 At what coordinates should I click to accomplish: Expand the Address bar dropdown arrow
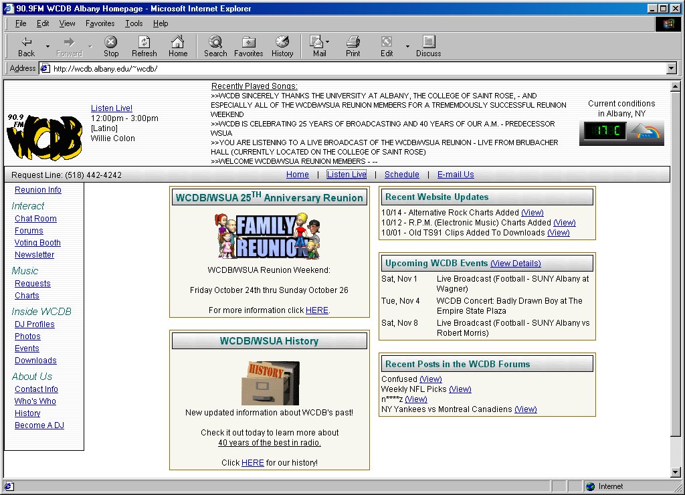pyautogui.click(x=672, y=68)
